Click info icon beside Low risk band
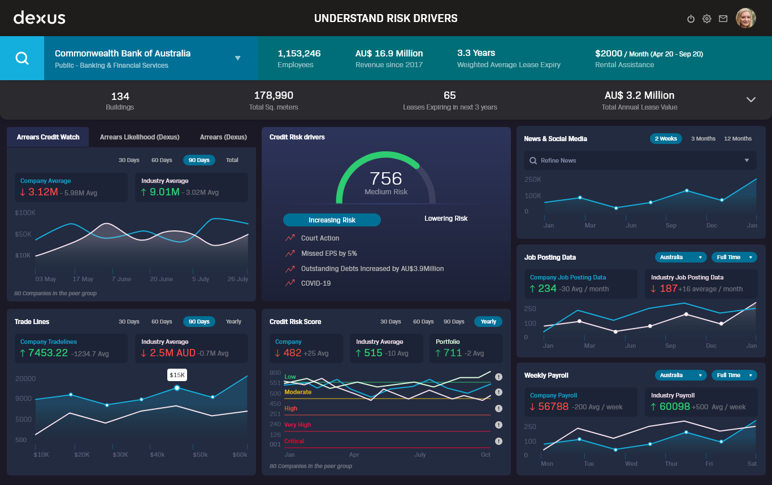 (498, 377)
